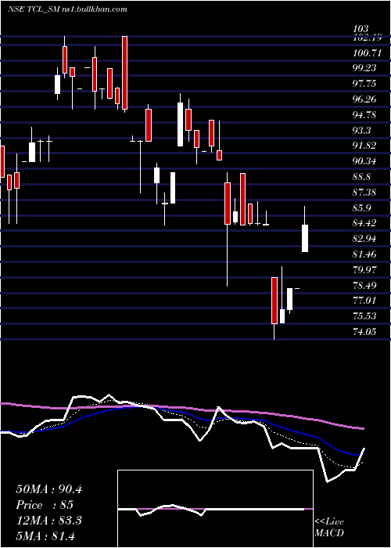The image size is (391, 548).
Task: Select the 96.26 axis value
Action: coord(365,99)
